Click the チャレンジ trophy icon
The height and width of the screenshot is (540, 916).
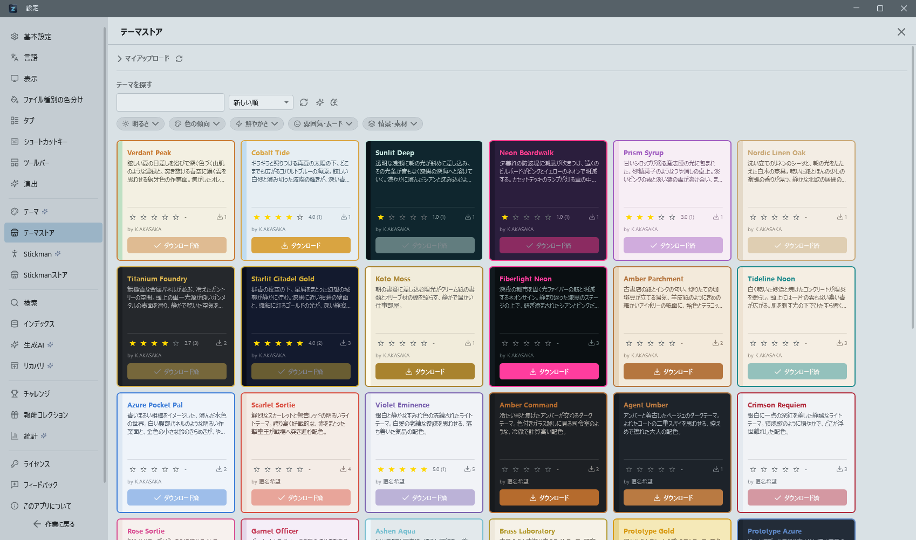15,394
